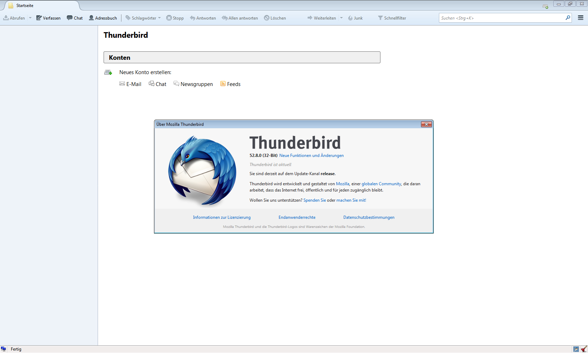
Task: Open the Weiterleiten dropdown arrow
Action: [x=341, y=18]
